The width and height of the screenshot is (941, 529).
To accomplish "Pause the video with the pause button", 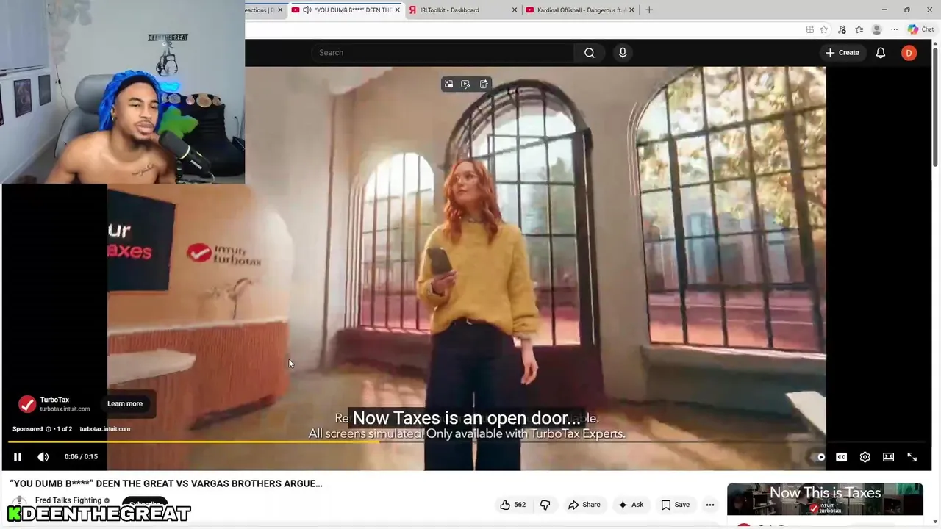I will tap(18, 457).
